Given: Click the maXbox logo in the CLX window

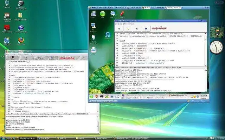Looking at the screenshot, I should point(159,28).
